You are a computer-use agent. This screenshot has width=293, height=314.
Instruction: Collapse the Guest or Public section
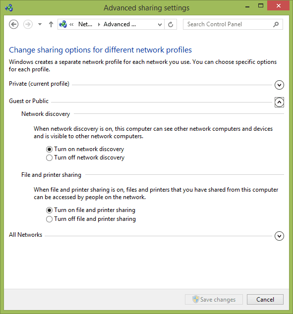(x=279, y=103)
